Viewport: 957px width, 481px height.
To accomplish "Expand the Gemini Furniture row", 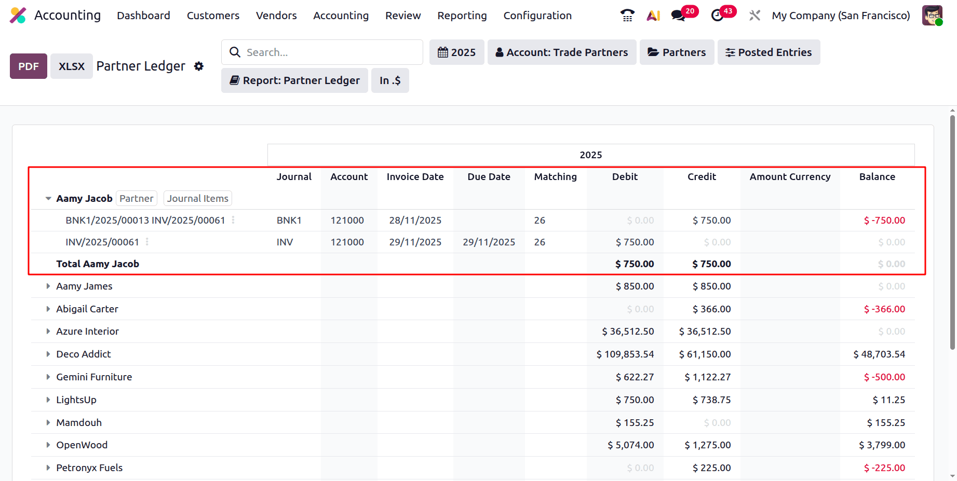I will (x=48, y=377).
